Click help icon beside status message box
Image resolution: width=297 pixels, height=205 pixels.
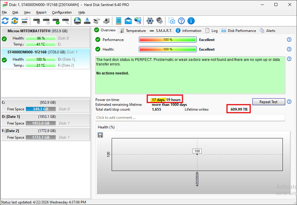click(289, 59)
